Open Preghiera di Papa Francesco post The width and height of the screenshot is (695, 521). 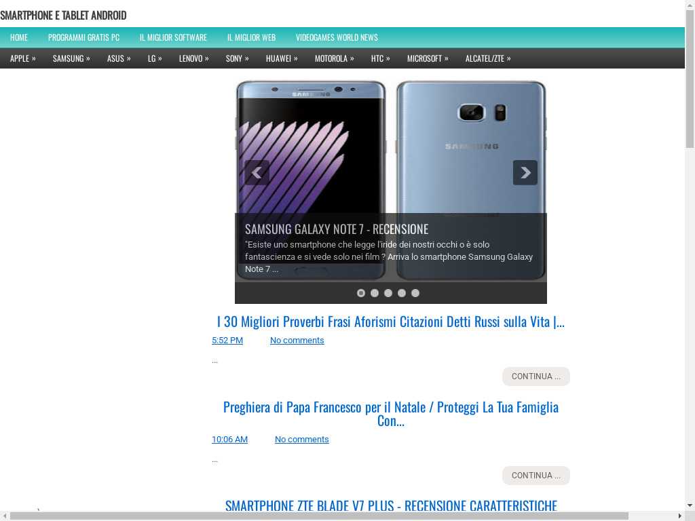(x=390, y=414)
